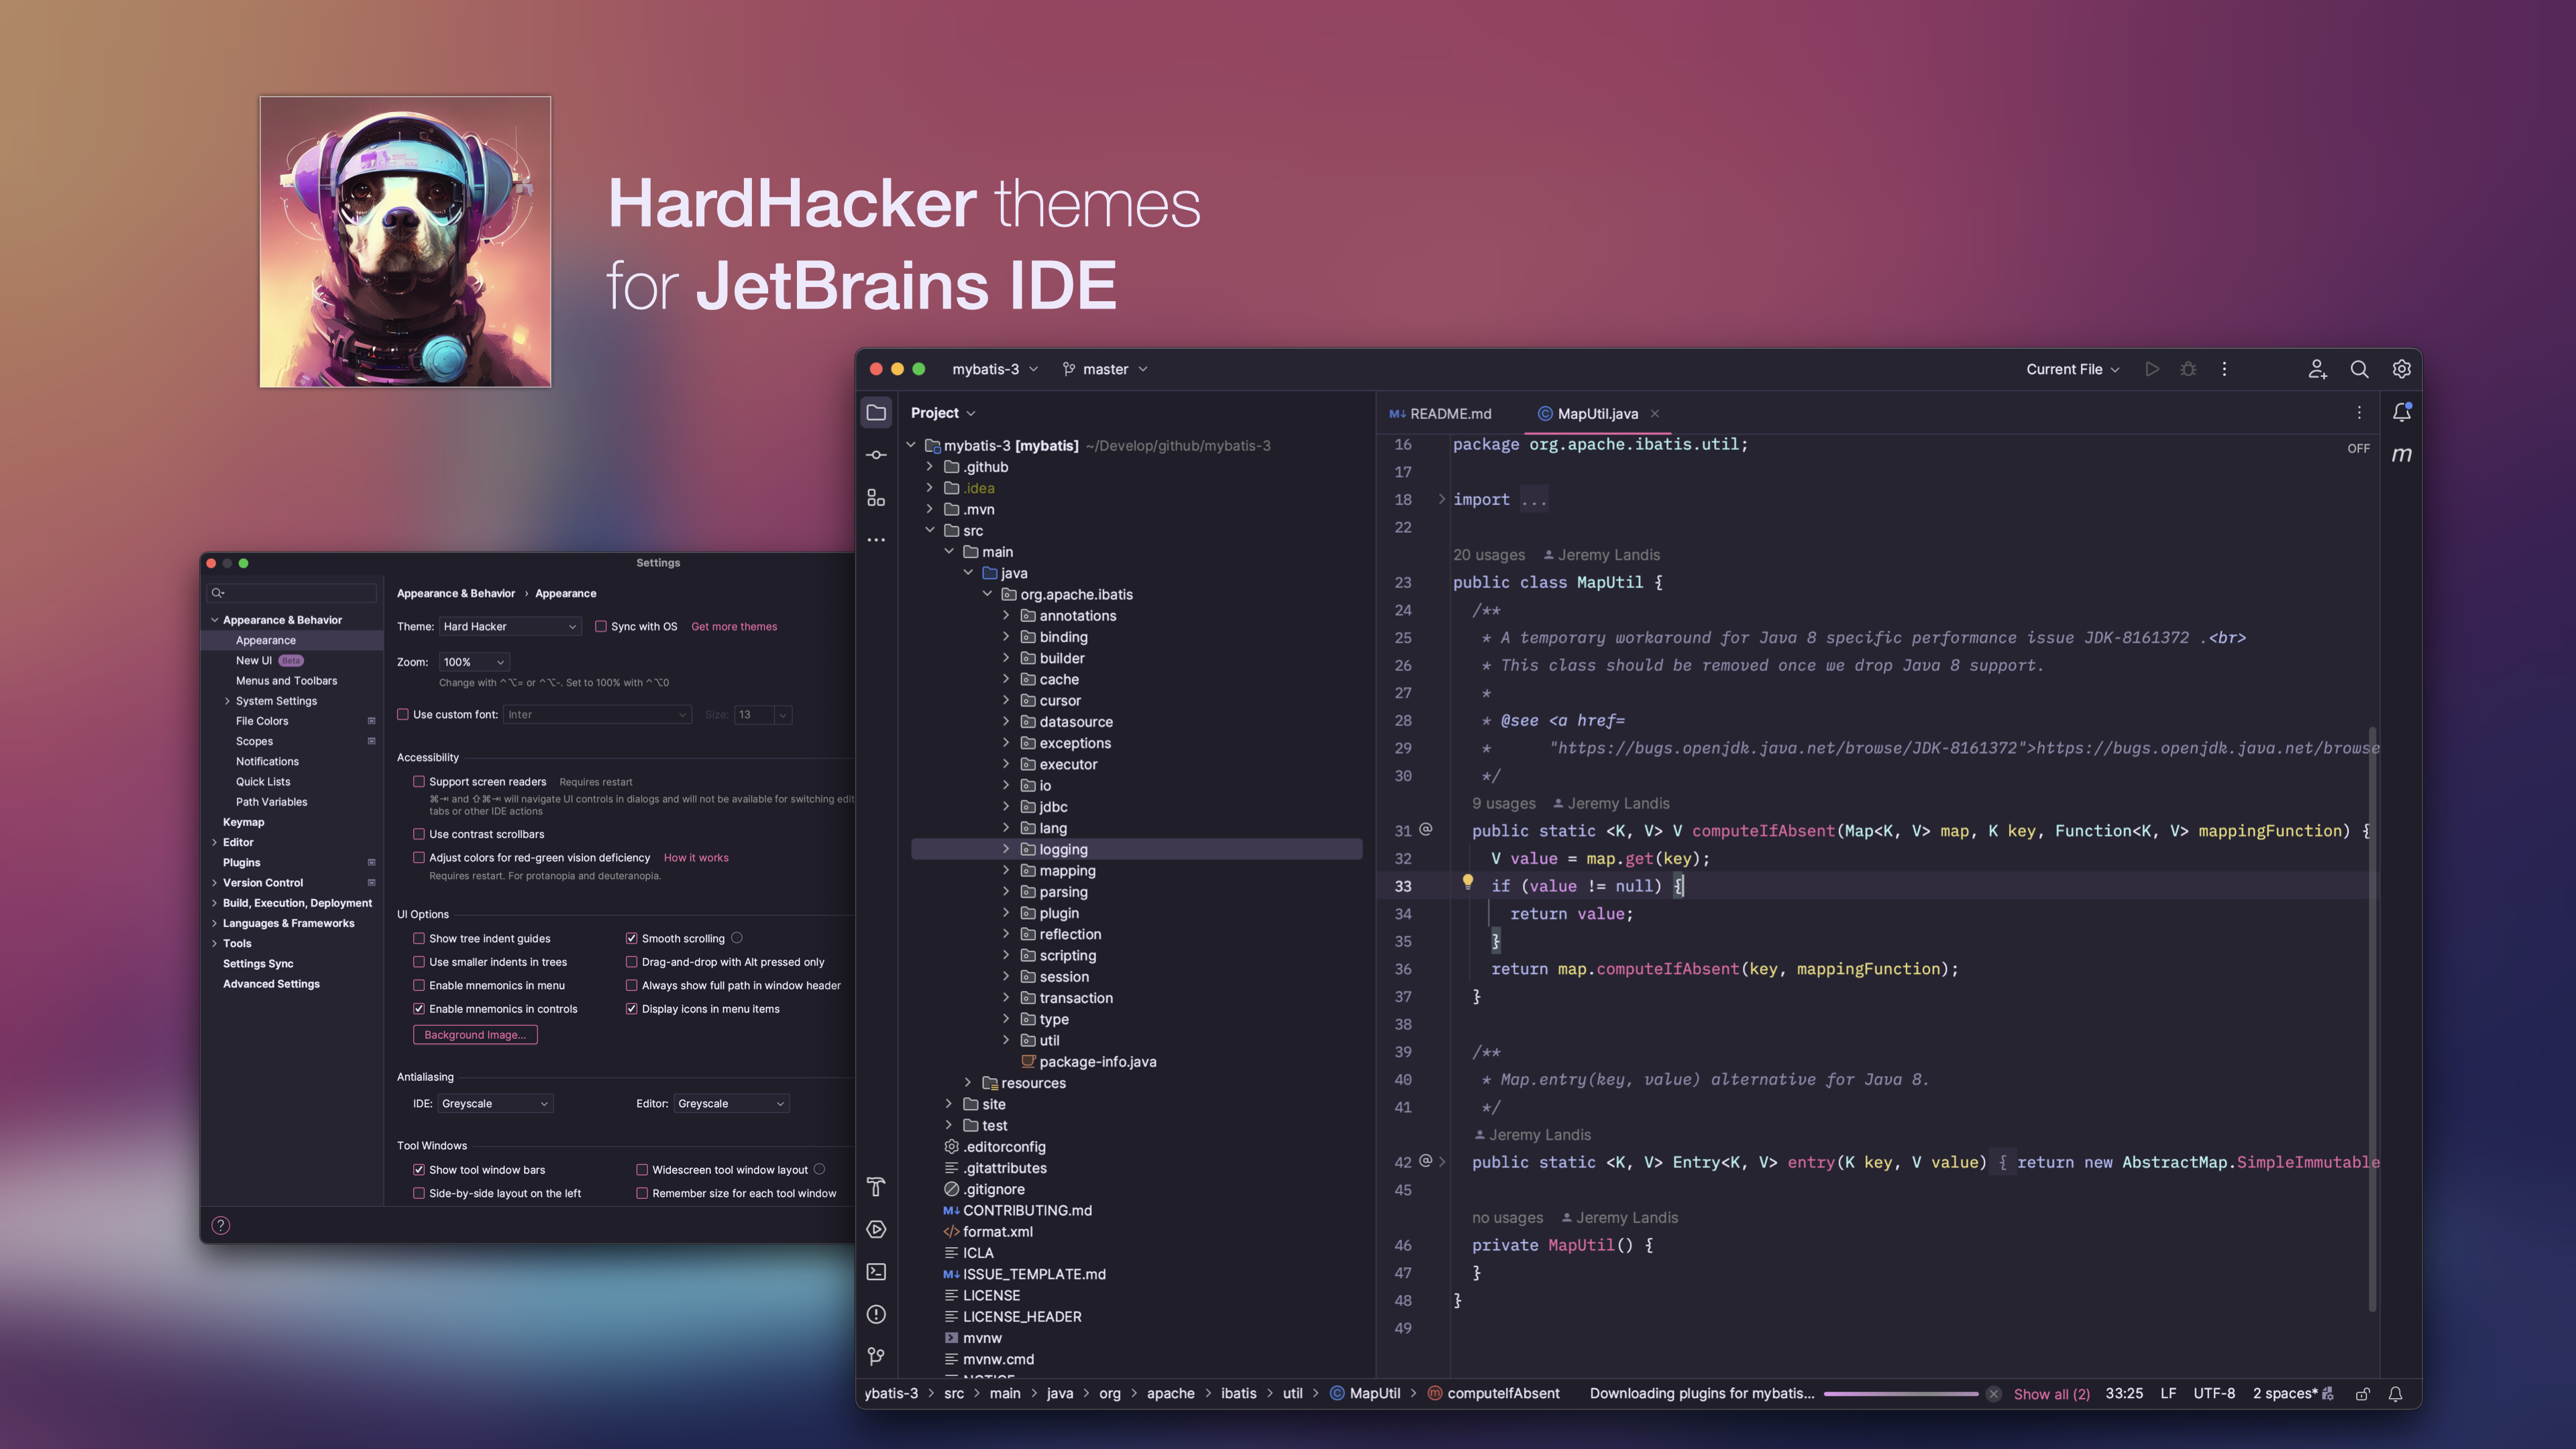Click the Maven side panel icon
2576x1449 pixels.
[x=2401, y=455]
